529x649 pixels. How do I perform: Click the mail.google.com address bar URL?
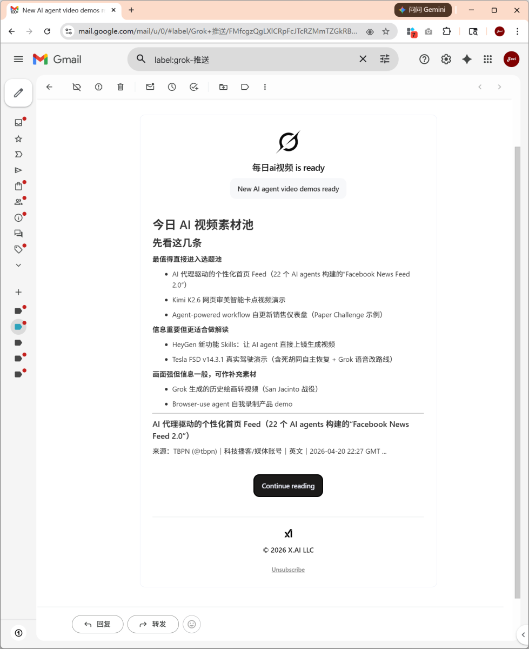click(217, 31)
